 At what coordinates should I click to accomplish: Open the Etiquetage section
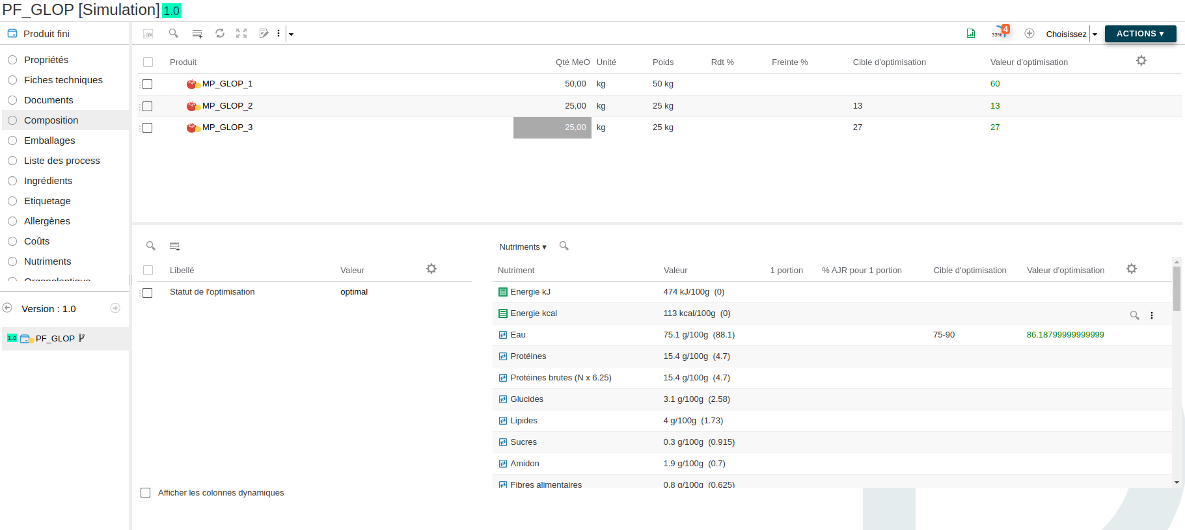click(48, 200)
